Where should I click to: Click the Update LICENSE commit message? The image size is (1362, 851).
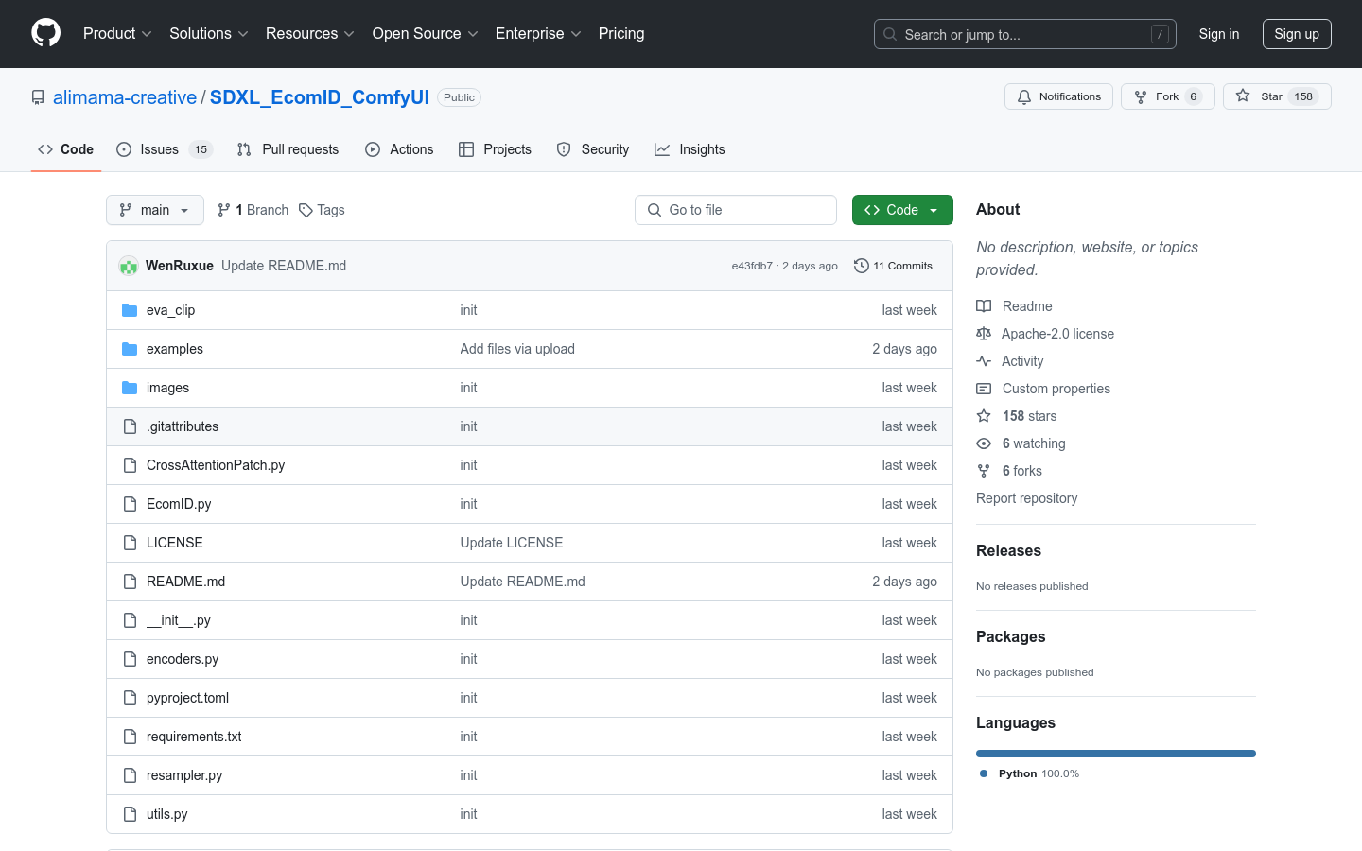click(x=512, y=543)
